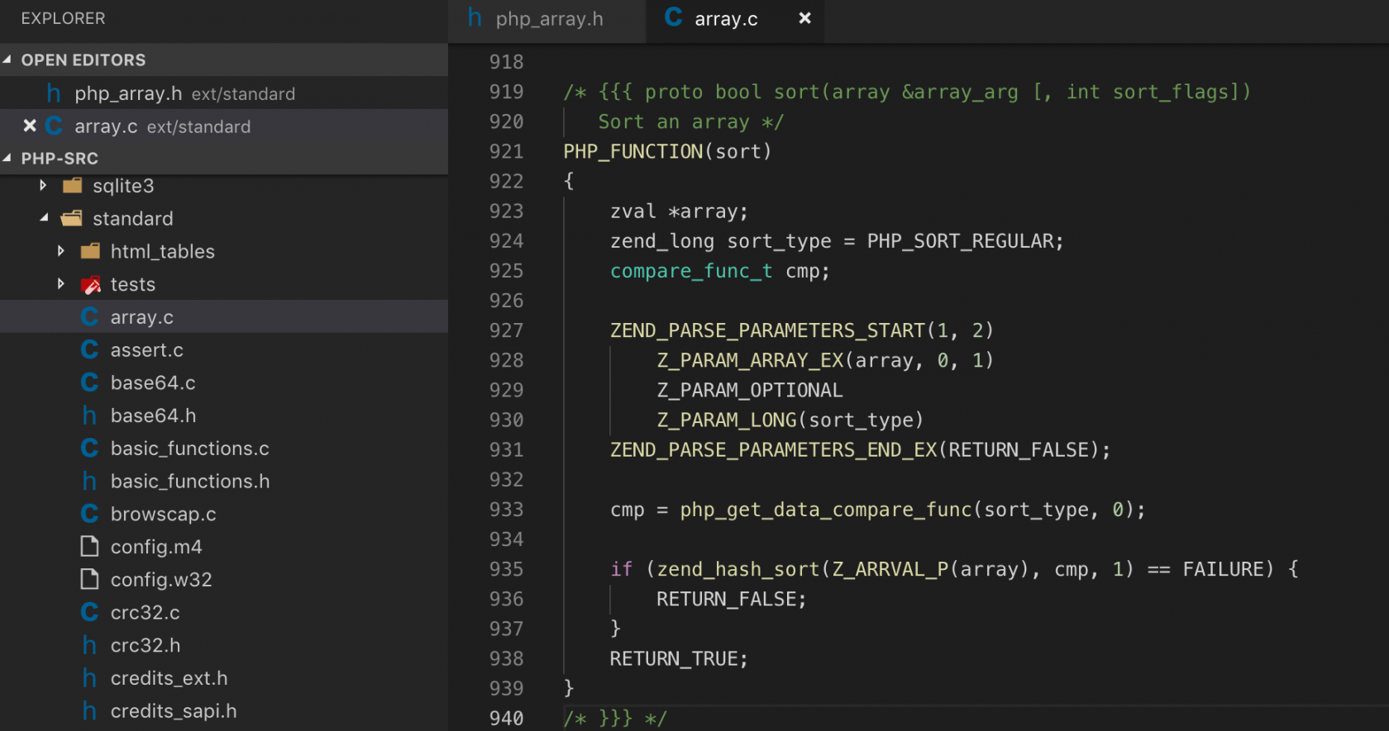Click compare_func_t type on line 925
1389x731 pixels.
tap(691, 271)
